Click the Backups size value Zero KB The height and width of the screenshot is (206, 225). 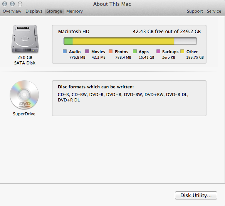pyautogui.click(x=169, y=57)
